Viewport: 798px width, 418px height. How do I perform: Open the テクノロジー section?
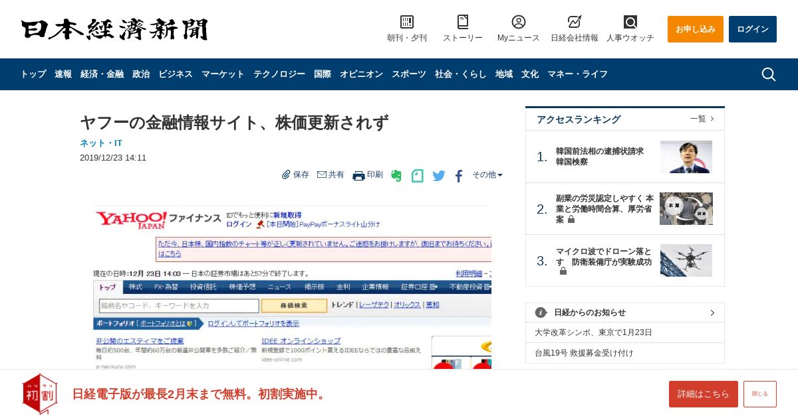click(x=279, y=74)
